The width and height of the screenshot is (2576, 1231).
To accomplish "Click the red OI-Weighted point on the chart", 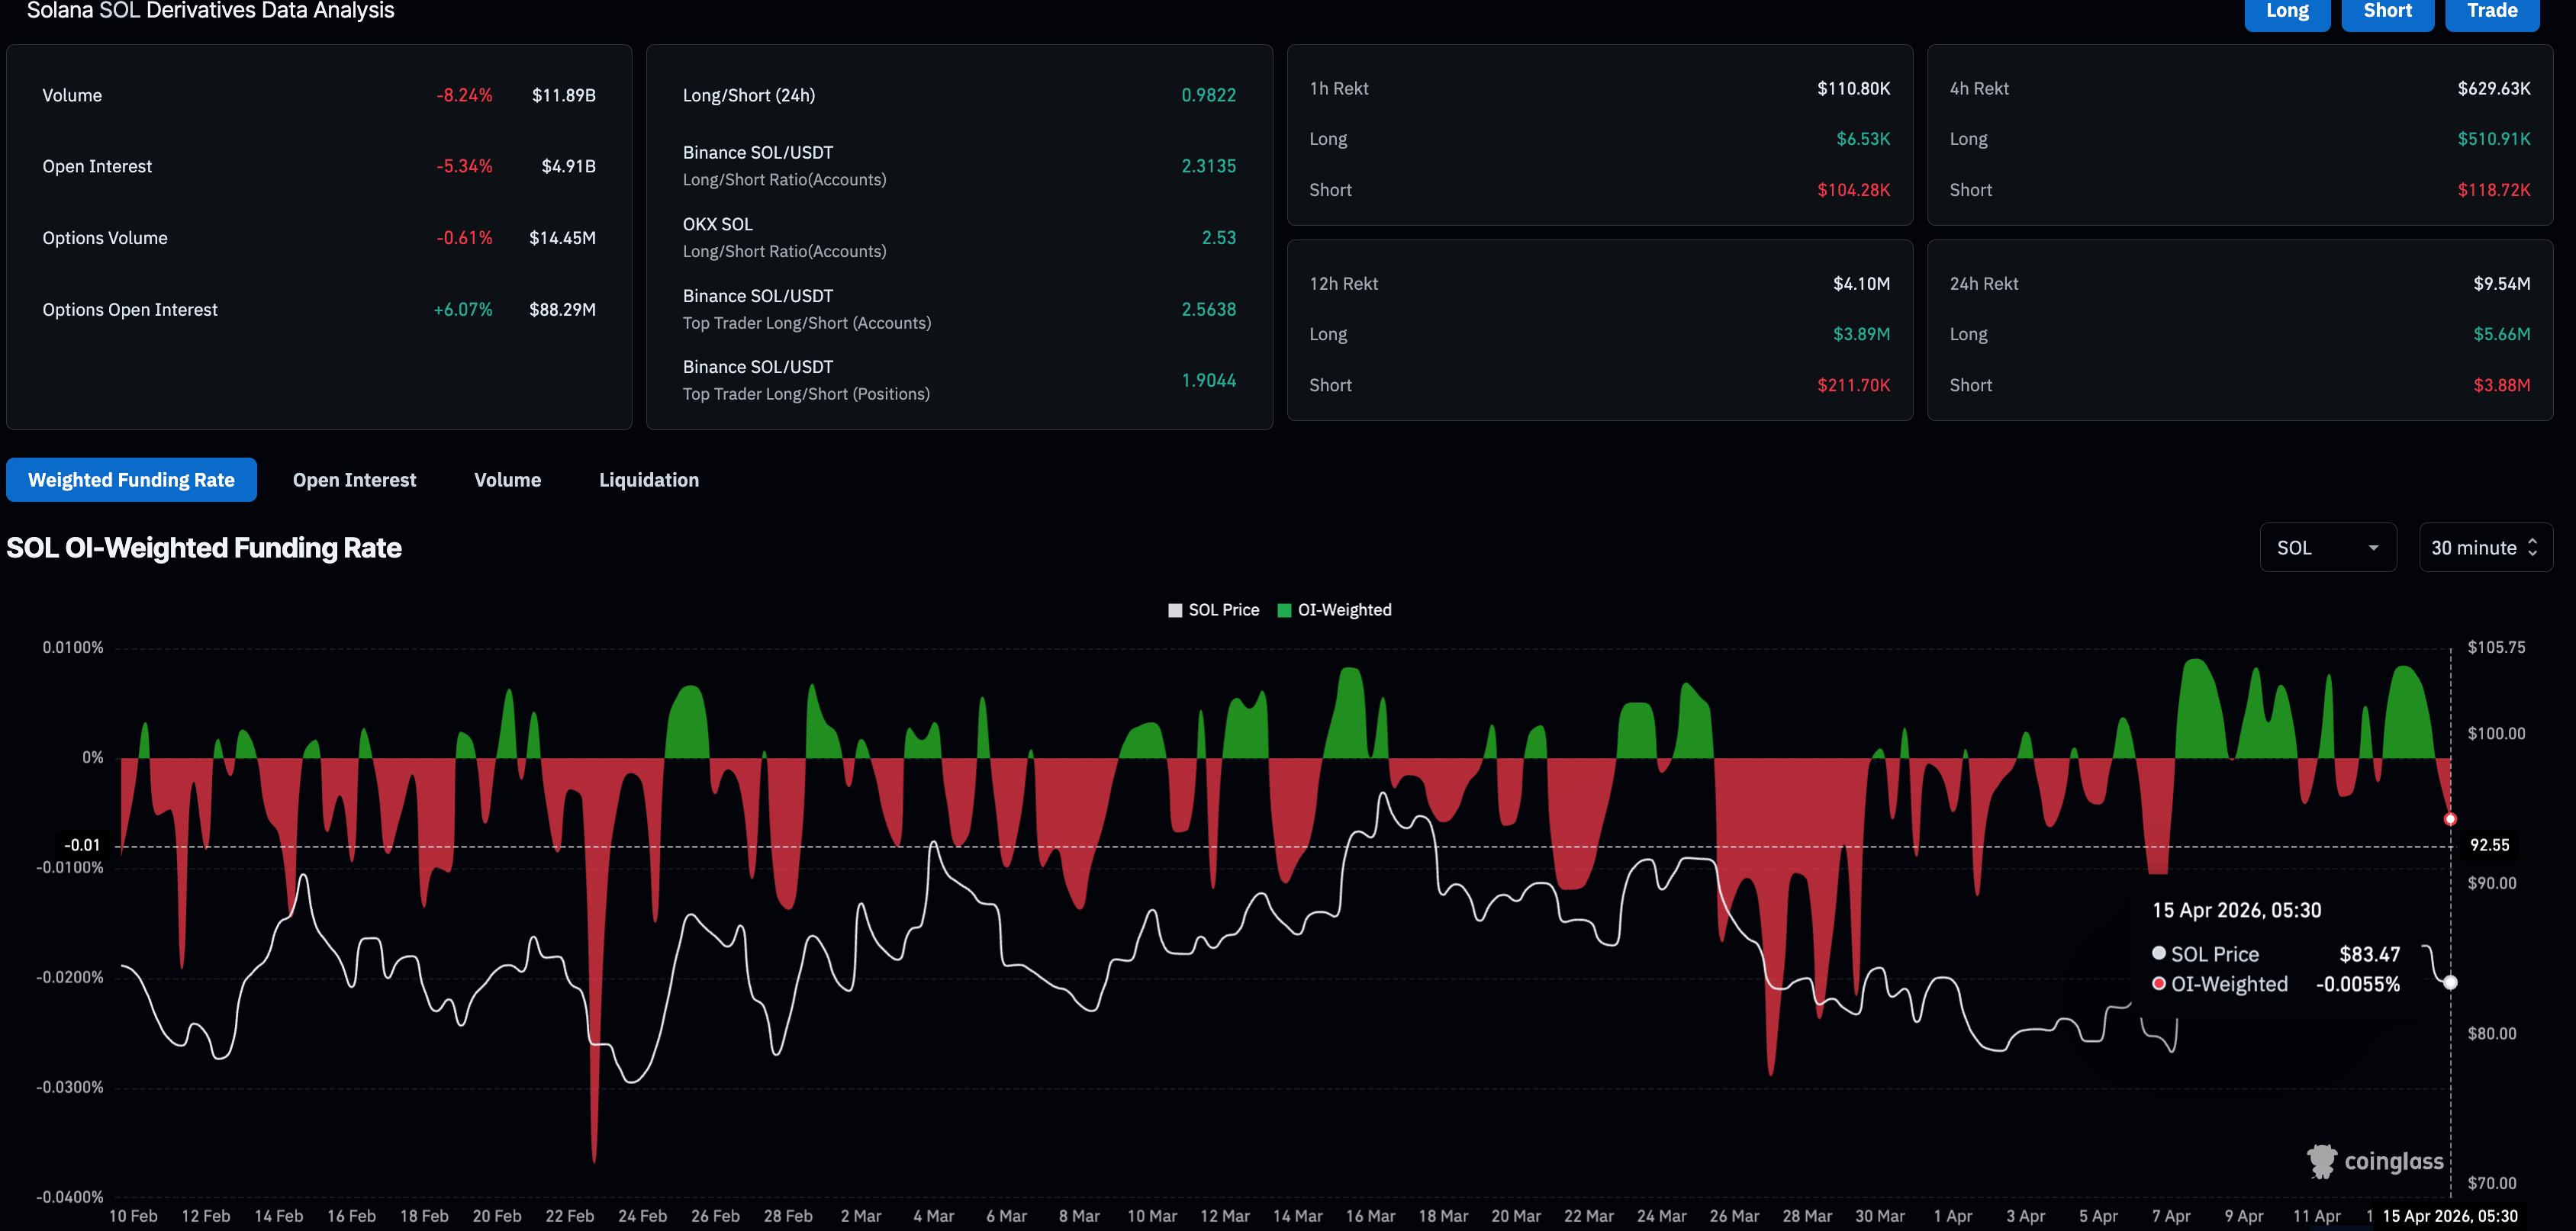I will tap(2449, 819).
